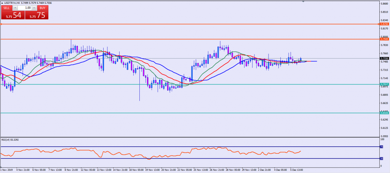390x173 pixels.
Task: Select the orange 5.7949 price level label
Action: coord(384,39)
